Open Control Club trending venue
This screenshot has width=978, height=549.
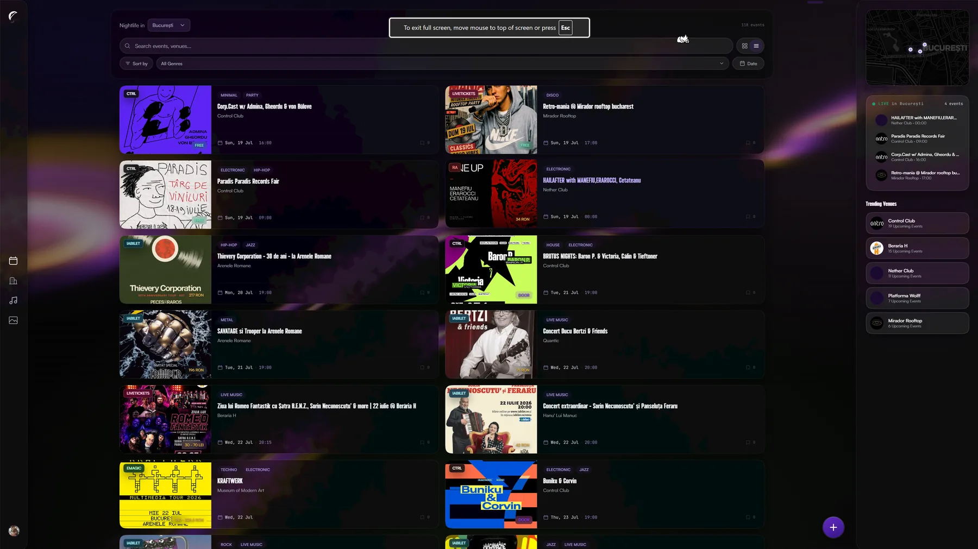coord(917,223)
